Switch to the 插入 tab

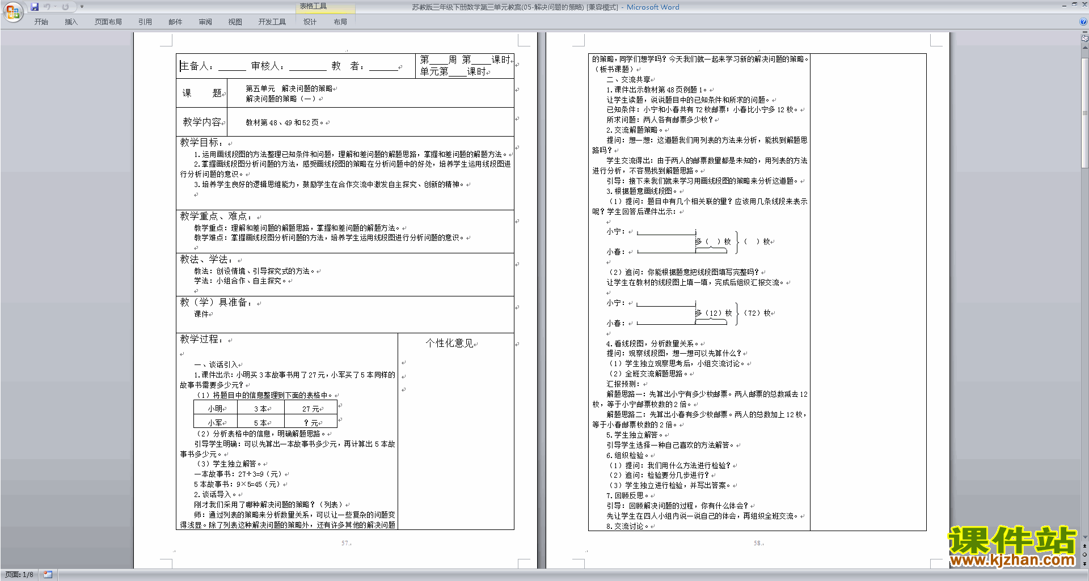[x=71, y=22]
